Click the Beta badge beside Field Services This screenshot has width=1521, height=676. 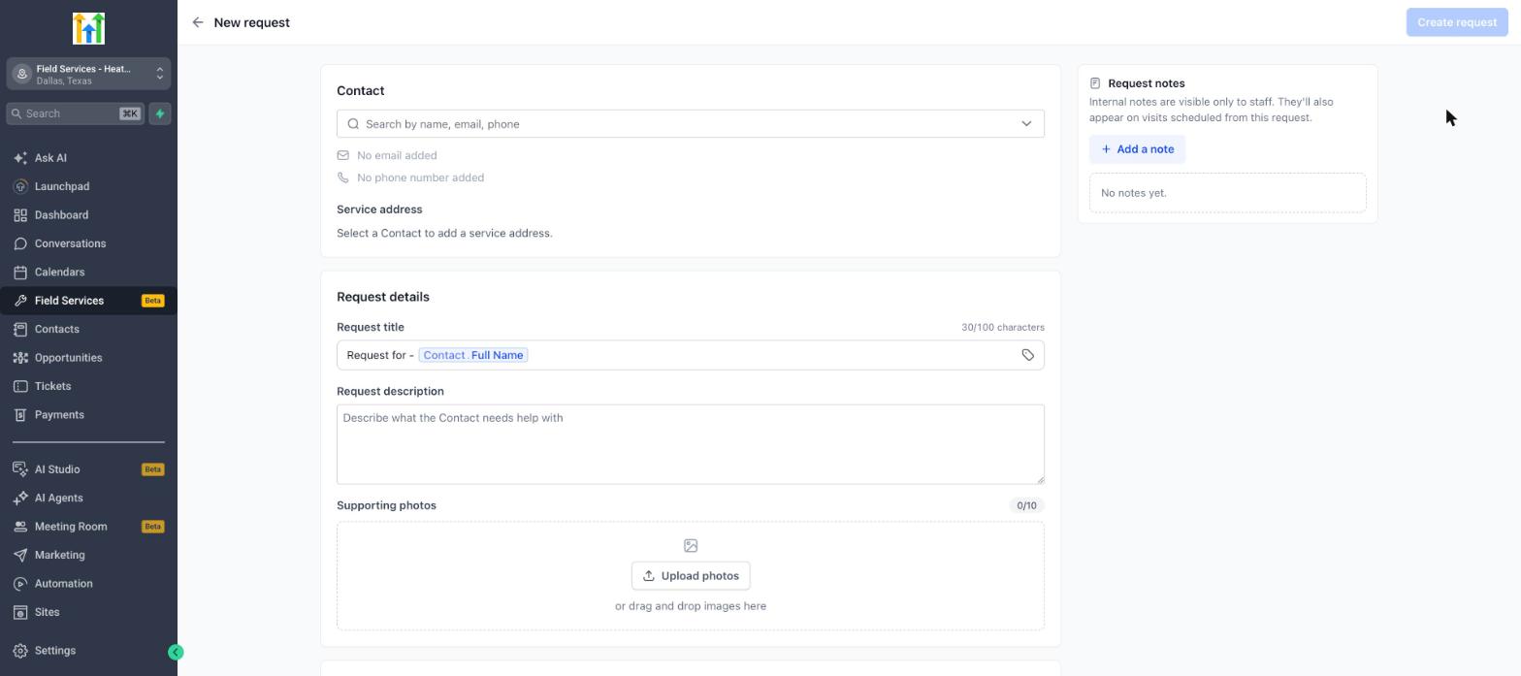[x=152, y=301]
